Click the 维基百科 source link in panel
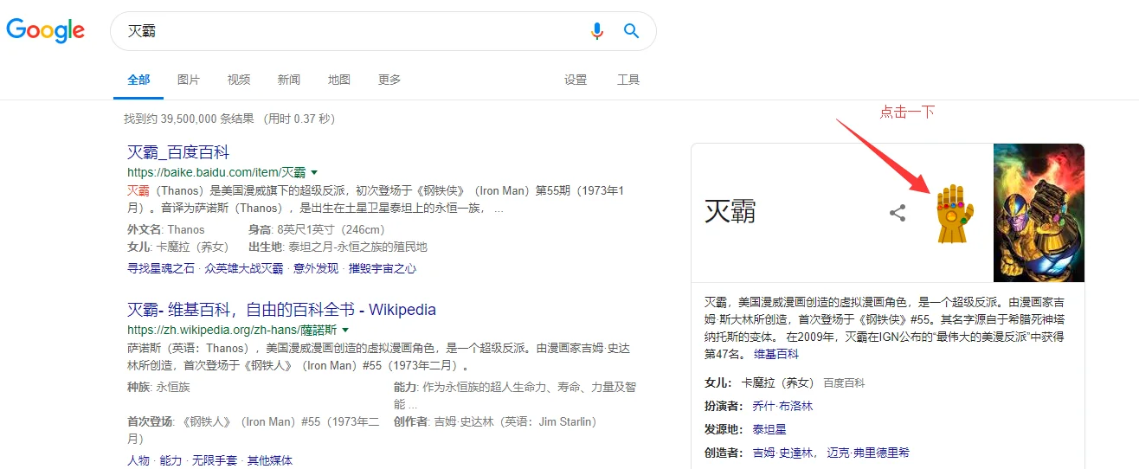Image resolution: width=1139 pixels, height=469 pixels. [776, 354]
